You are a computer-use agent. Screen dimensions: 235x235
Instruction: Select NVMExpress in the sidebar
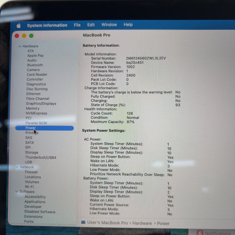click(x=36, y=113)
